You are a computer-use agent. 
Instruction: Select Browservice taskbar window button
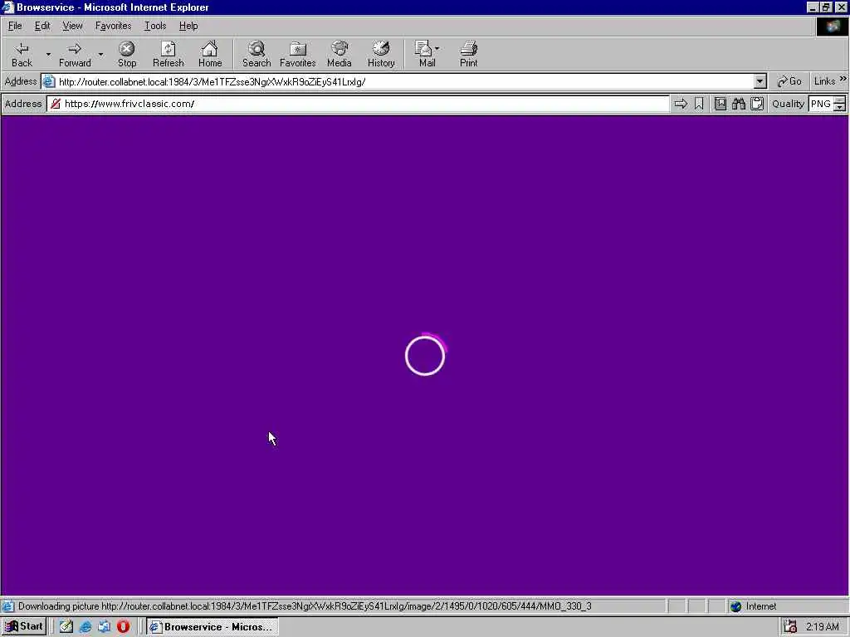[x=212, y=627]
